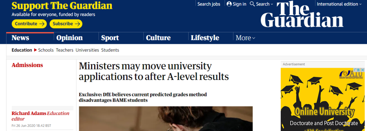
Task: Open the Search jobs link
Action: (209, 4)
